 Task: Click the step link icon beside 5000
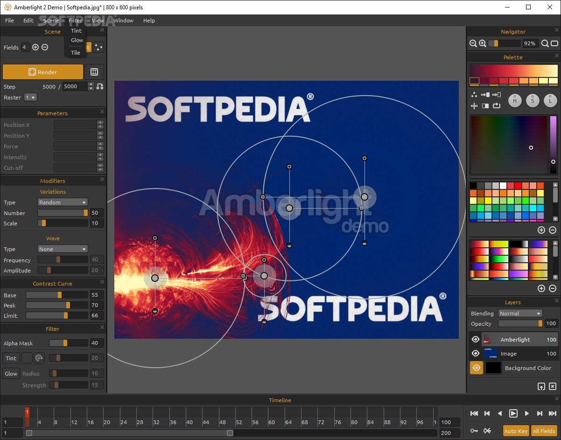99,86
